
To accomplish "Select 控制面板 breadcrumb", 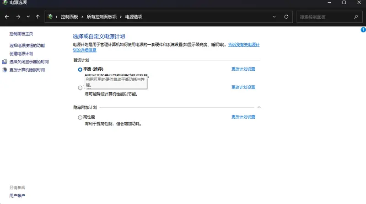I will 70,17.
